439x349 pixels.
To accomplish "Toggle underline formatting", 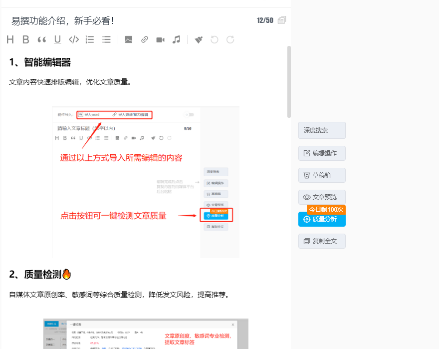I will tap(57, 39).
